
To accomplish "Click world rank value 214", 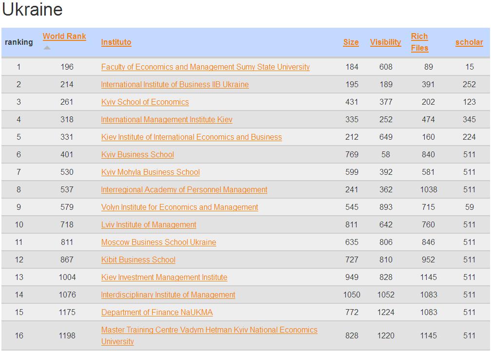I will click(x=67, y=85).
